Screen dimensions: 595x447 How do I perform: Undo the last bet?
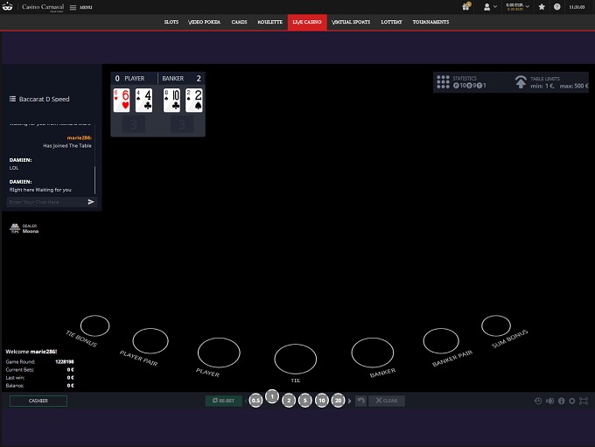coord(360,401)
